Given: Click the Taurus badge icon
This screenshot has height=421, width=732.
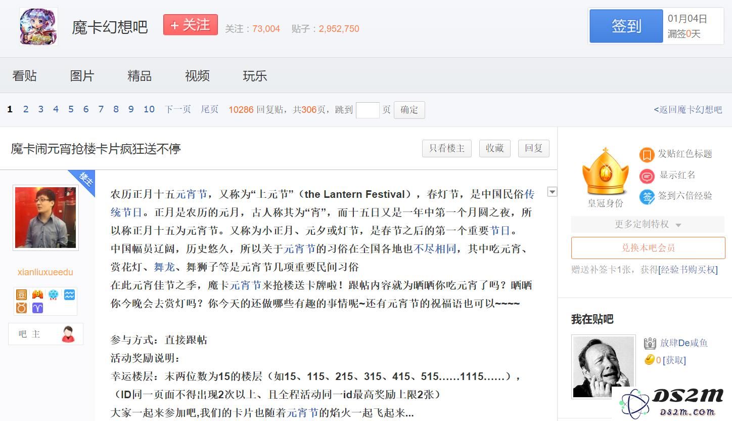Looking at the screenshot, I should pos(21,308).
